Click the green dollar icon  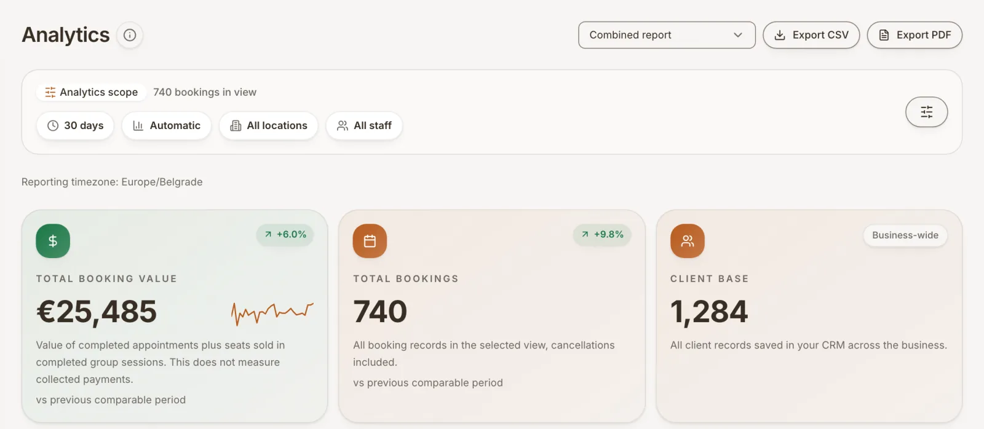coord(53,241)
